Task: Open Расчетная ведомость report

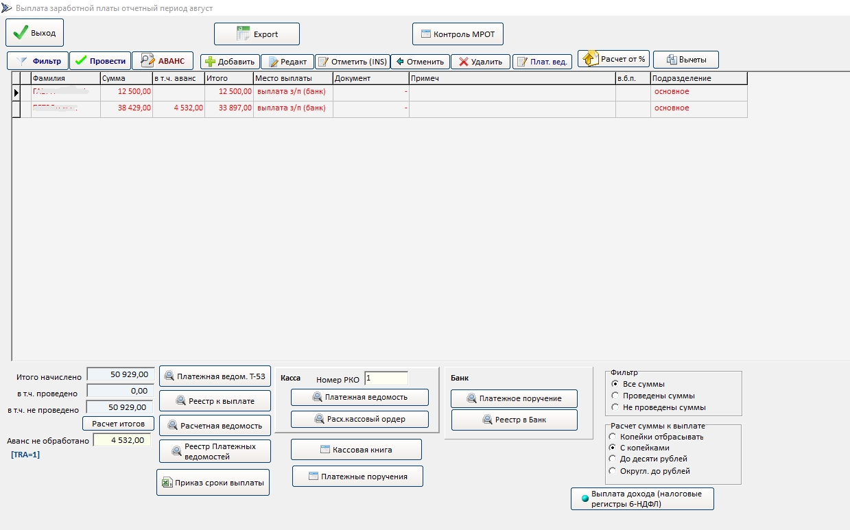Action: tap(215, 425)
